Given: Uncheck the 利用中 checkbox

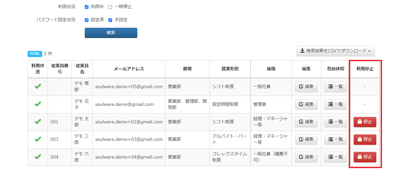Looking at the screenshot, I should point(87,7).
